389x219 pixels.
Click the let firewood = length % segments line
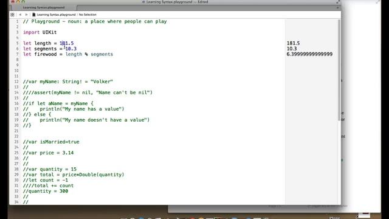point(68,54)
